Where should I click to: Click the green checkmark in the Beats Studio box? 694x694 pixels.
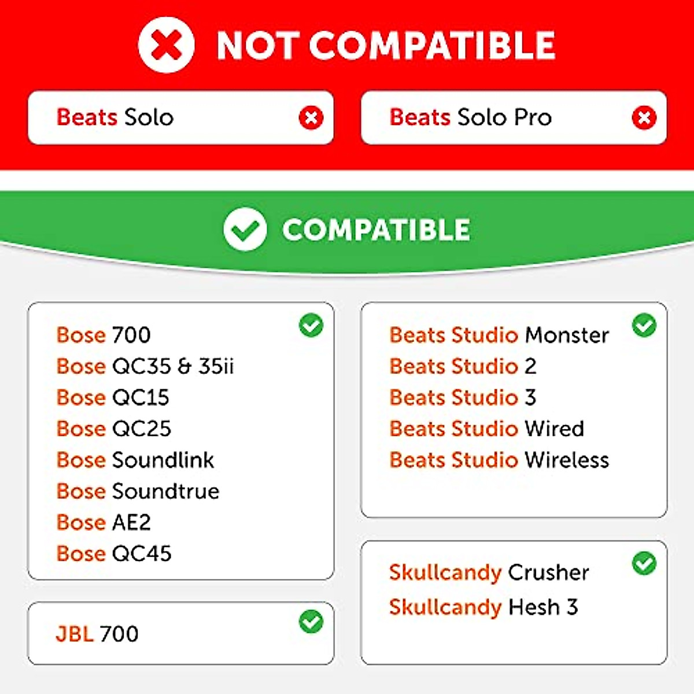(644, 326)
